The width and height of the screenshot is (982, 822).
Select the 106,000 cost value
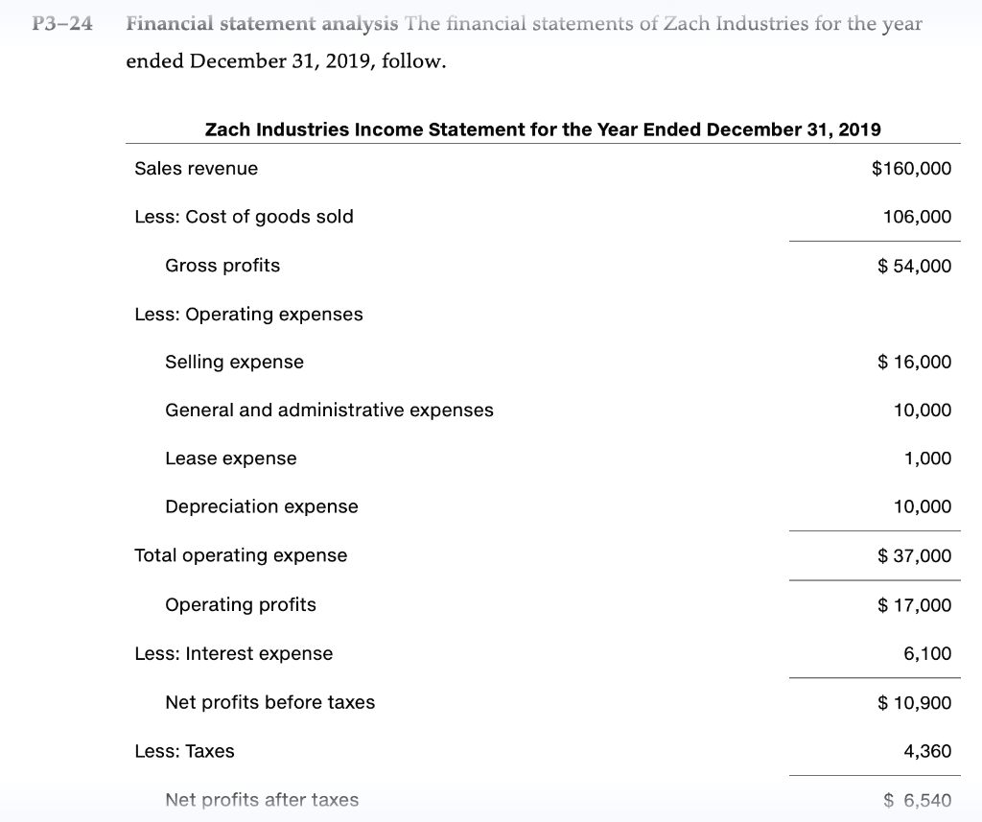917,217
